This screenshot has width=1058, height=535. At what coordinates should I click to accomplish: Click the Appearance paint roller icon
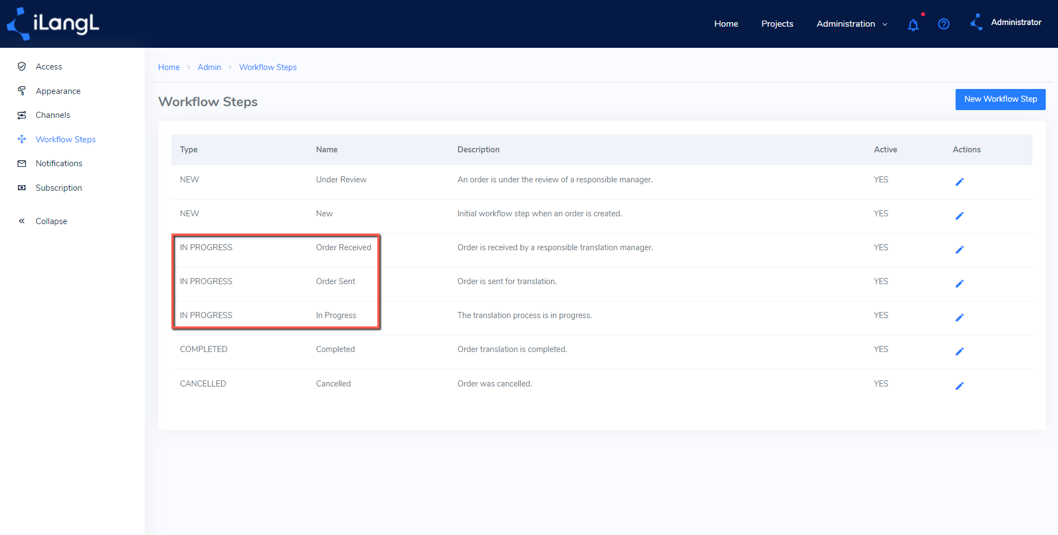(22, 91)
